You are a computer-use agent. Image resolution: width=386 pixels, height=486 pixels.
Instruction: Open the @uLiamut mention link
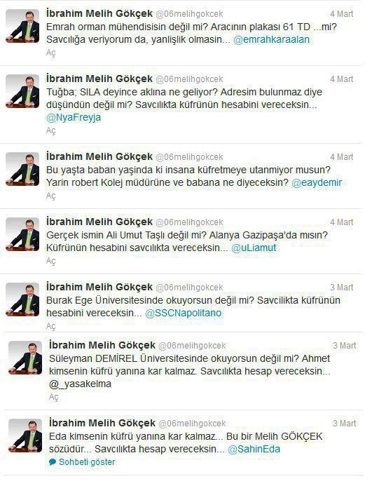tap(254, 248)
